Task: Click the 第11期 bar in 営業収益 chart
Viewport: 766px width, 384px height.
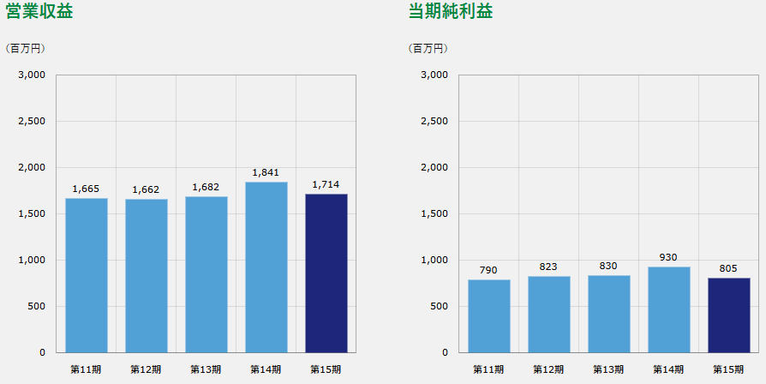Action: pos(87,275)
